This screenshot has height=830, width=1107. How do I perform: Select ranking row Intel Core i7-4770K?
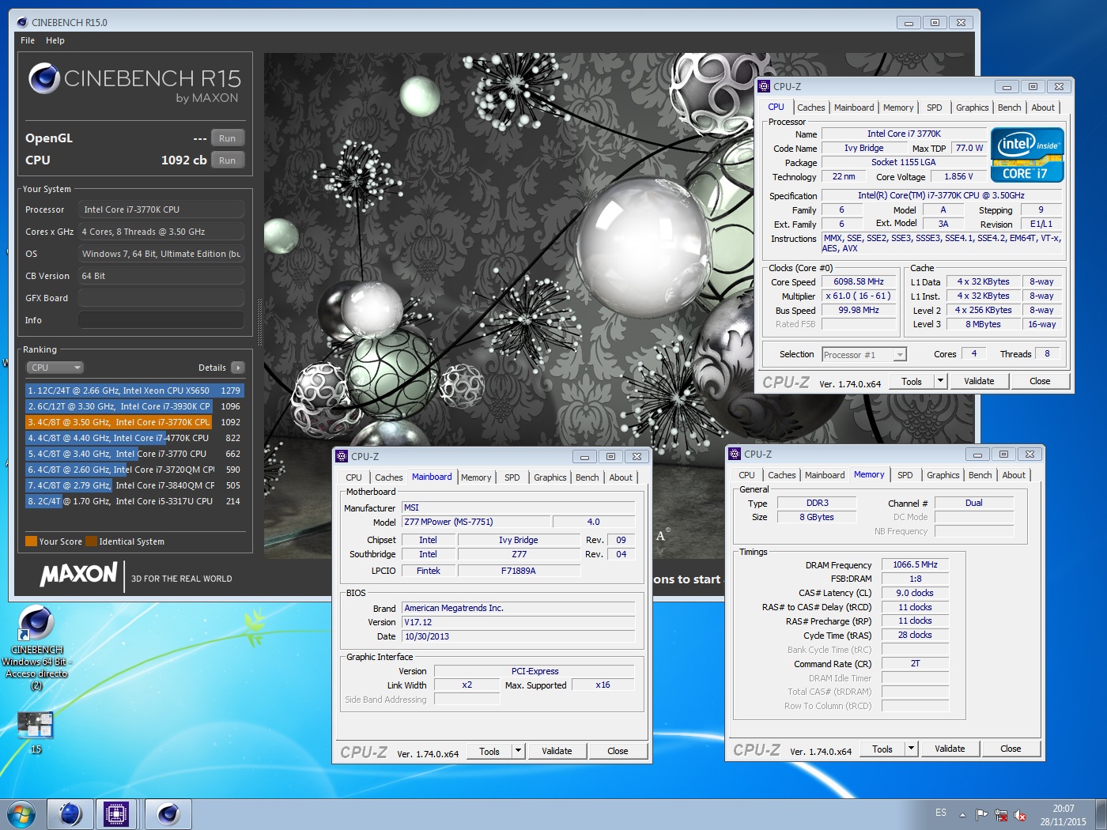click(134, 438)
